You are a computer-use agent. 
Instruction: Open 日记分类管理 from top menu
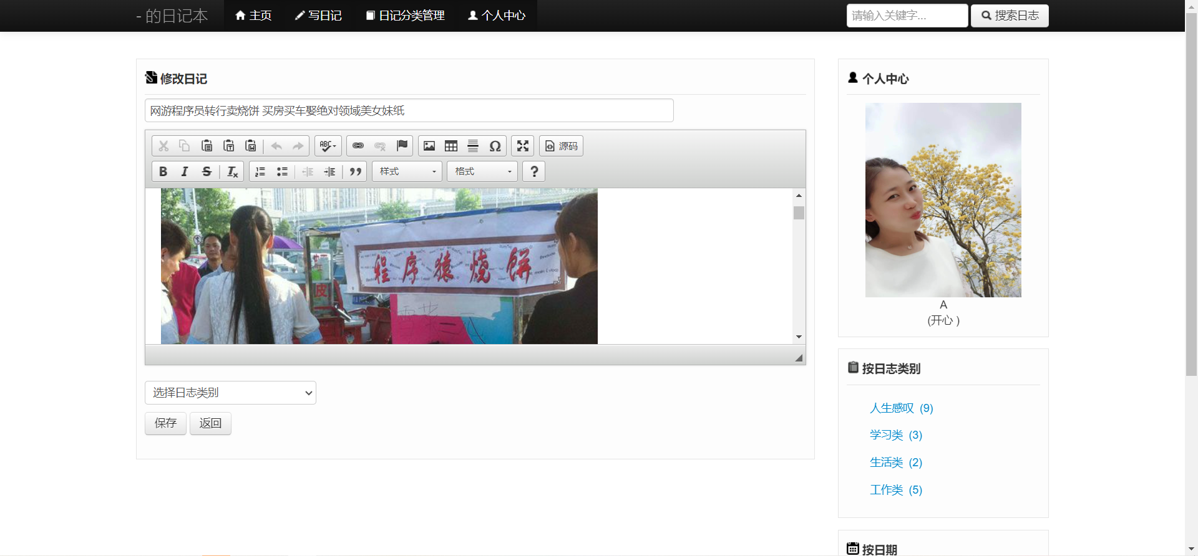405,16
